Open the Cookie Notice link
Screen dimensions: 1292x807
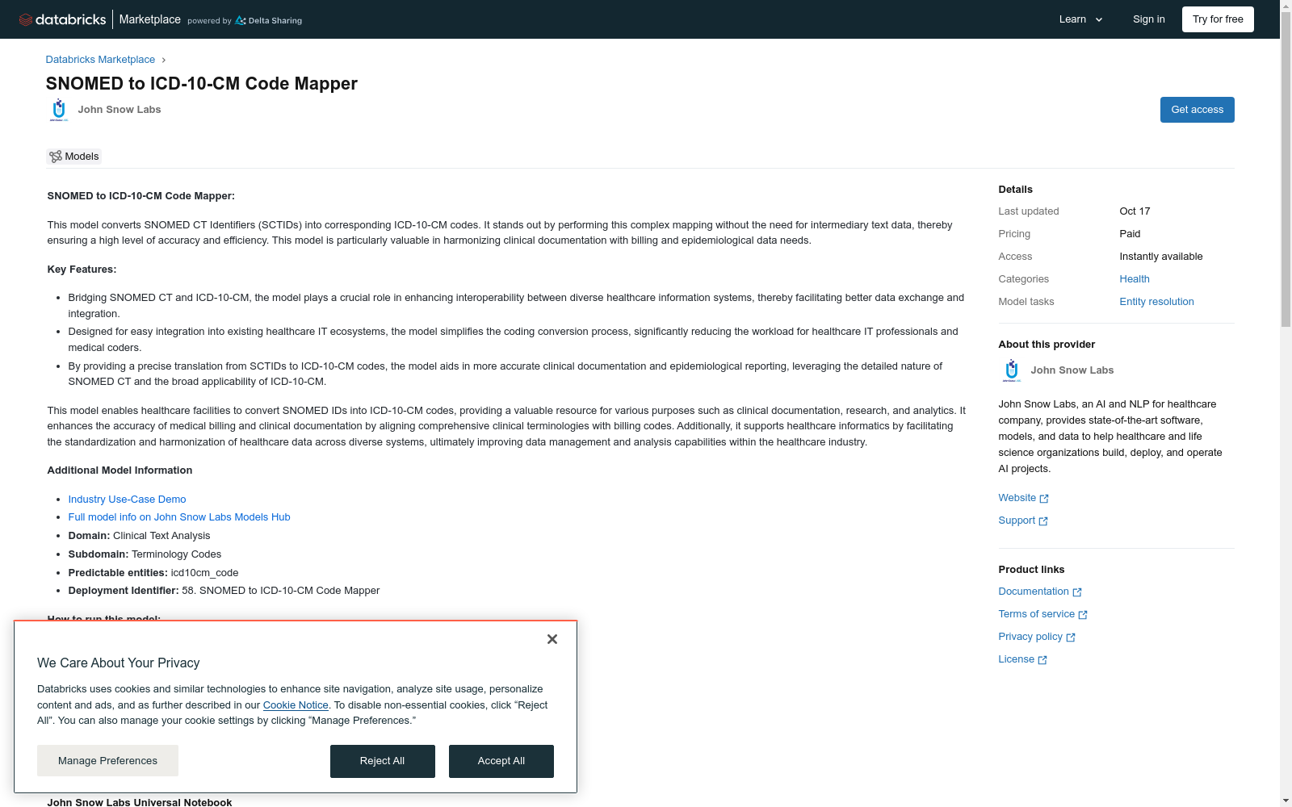(296, 705)
